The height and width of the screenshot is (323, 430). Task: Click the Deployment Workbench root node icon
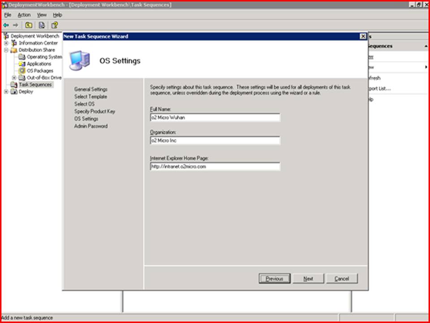(6, 36)
